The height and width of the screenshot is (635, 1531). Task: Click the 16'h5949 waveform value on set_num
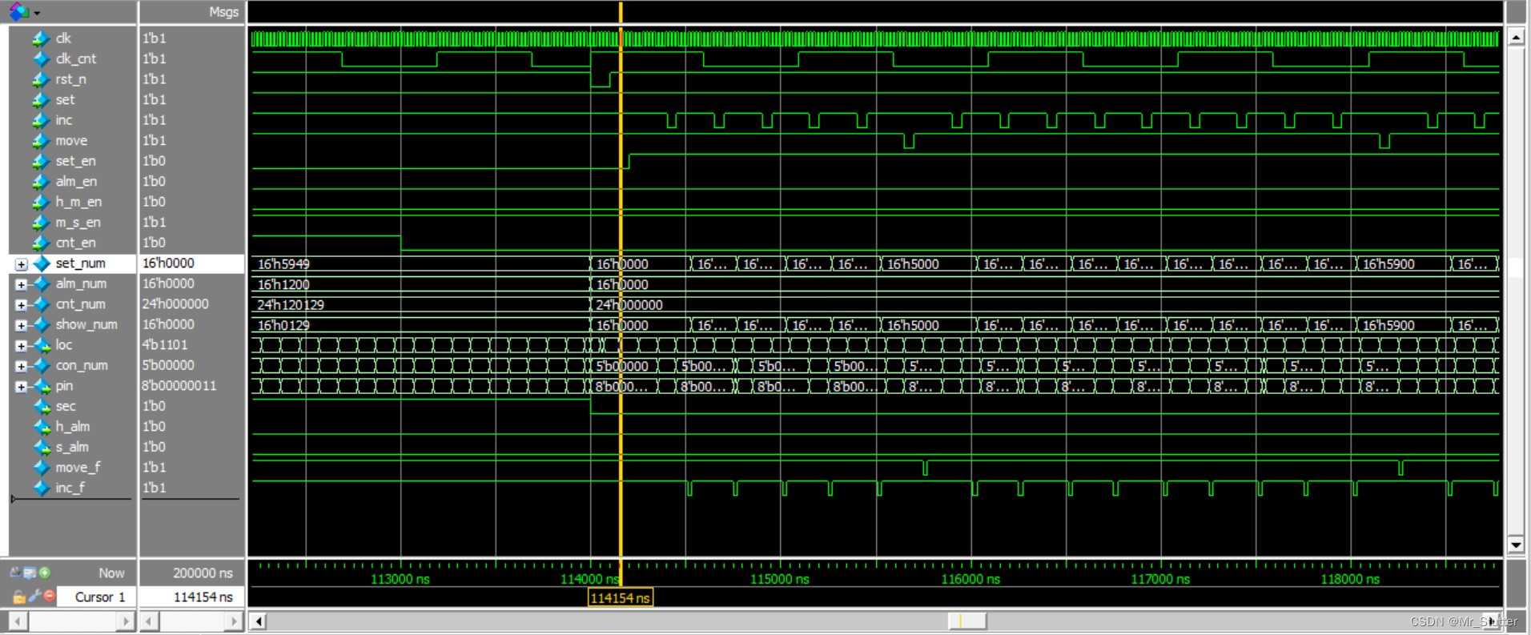pyautogui.click(x=283, y=264)
